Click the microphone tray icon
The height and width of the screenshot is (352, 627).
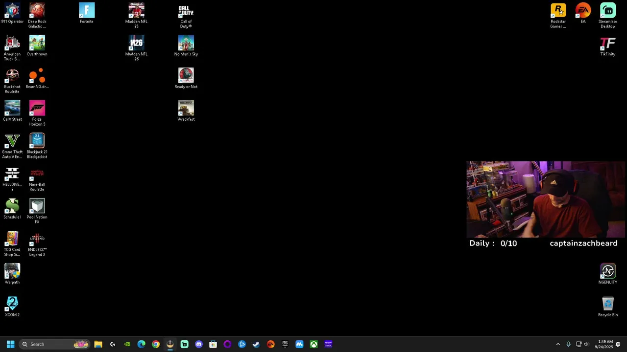point(568,344)
